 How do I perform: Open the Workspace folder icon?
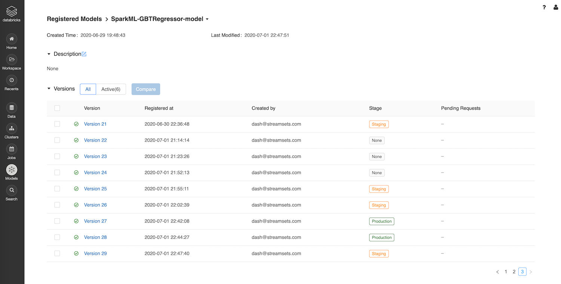tap(12, 59)
